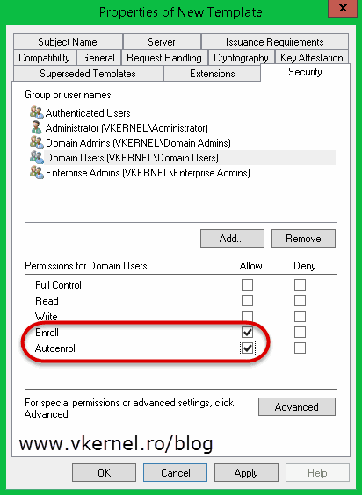Click the Add... button
Screen dimensions: 362x495
point(232,239)
